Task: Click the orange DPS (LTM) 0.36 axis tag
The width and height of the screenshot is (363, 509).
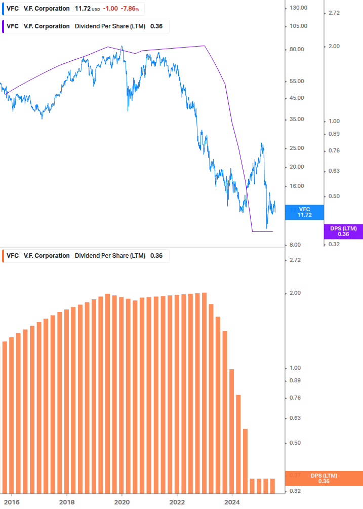Action: 324,479
